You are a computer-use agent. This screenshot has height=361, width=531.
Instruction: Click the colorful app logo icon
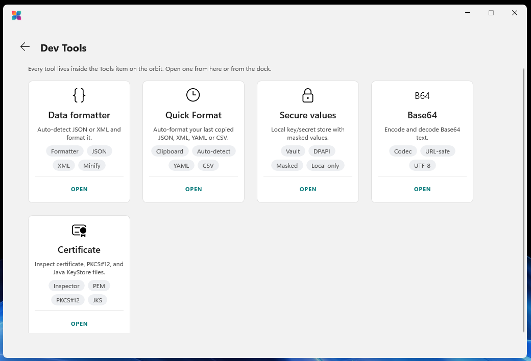(x=16, y=15)
